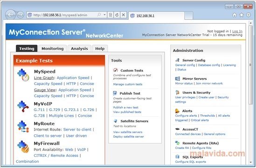Open the Help tab
This screenshot has width=256, height=168.
click(x=100, y=49)
